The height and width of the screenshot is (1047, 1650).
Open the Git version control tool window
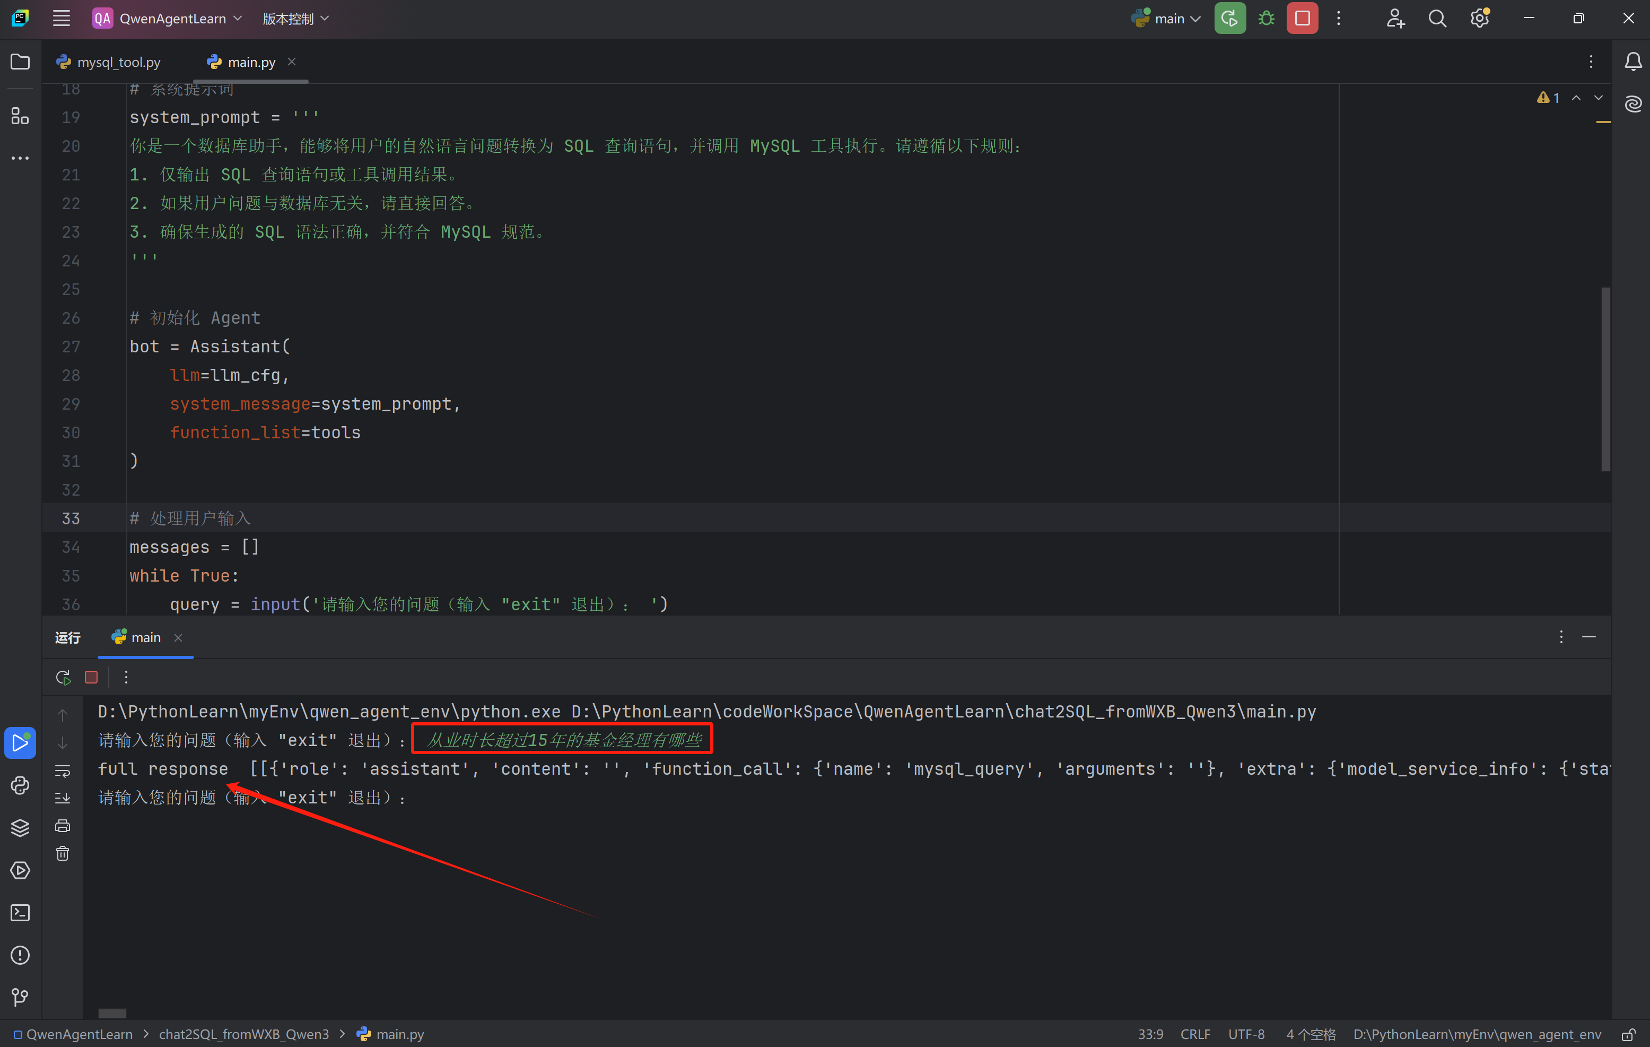point(20,997)
